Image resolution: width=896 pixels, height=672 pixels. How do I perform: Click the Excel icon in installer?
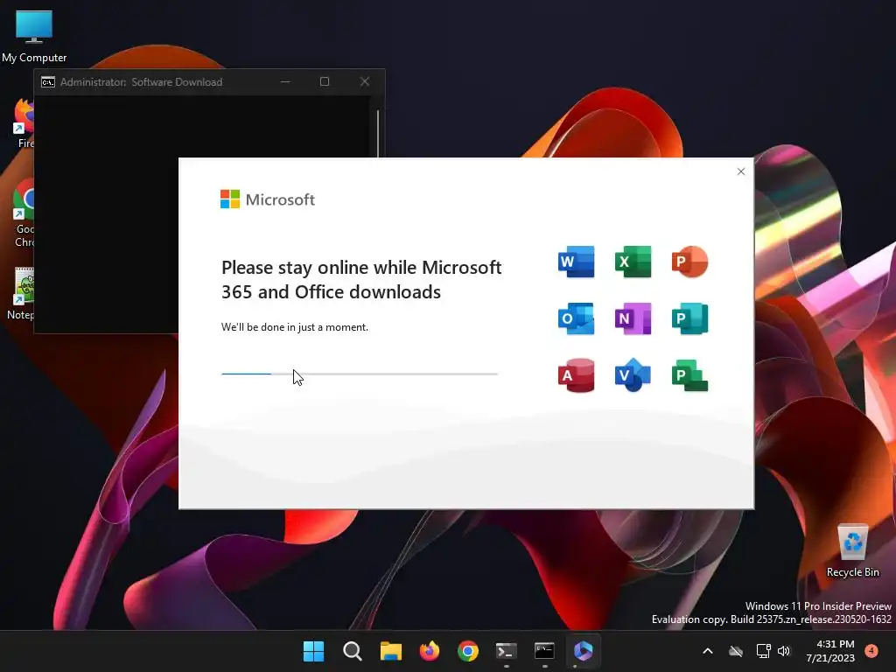point(633,262)
